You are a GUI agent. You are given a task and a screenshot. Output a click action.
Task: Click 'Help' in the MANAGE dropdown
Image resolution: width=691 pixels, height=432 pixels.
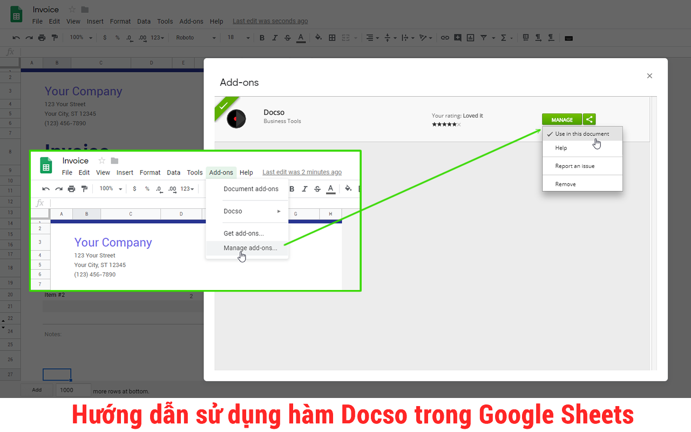pyautogui.click(x=582, y=148)
